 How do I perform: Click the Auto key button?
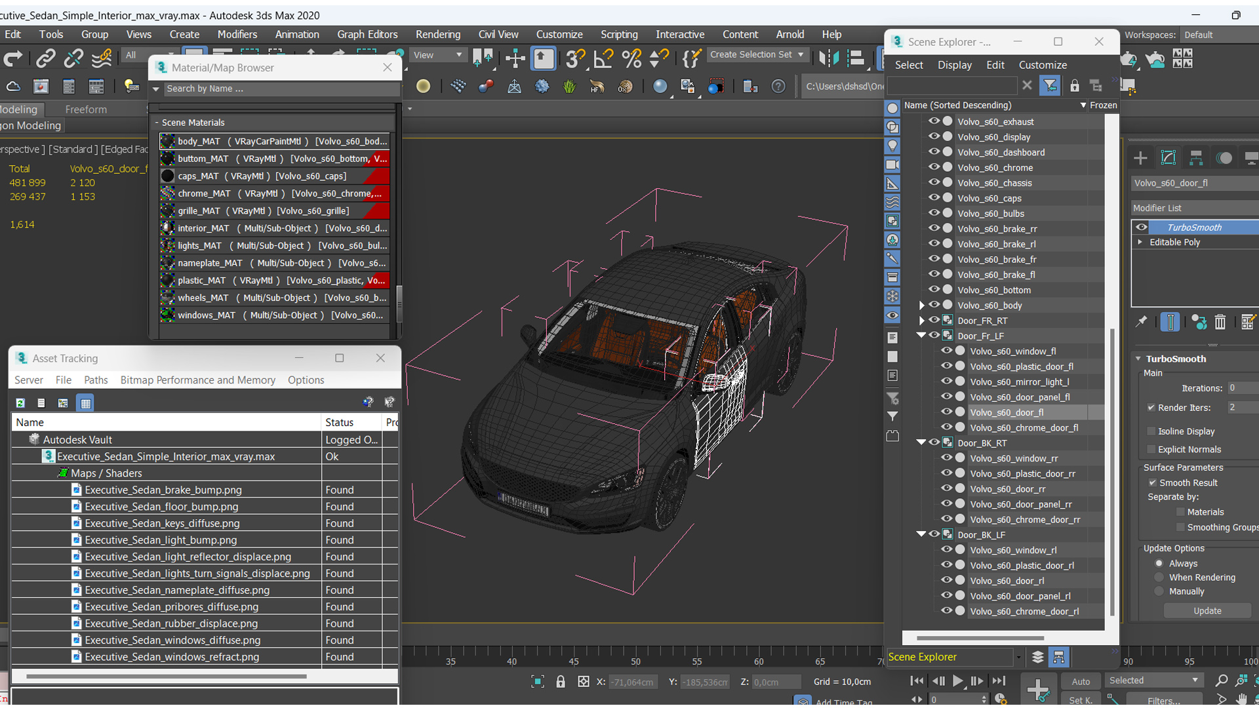[1081, 682]
